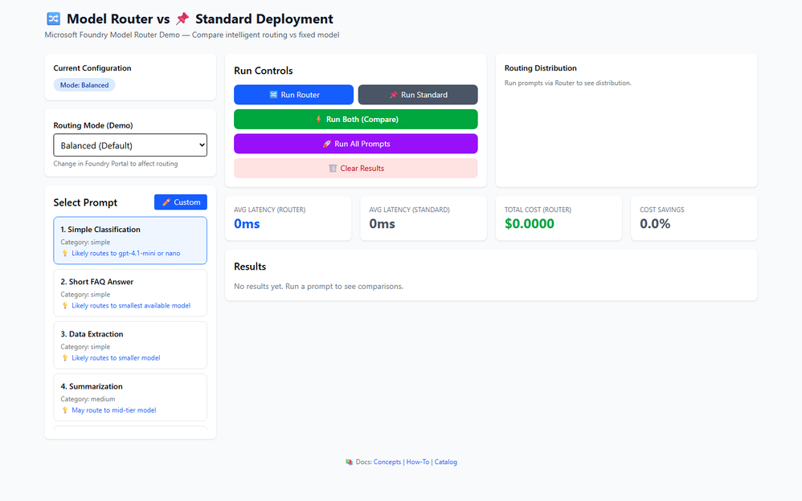This screenshot has width=802, height=501.
Task: Click 'No results yet' message text
Action: (319, 287)
